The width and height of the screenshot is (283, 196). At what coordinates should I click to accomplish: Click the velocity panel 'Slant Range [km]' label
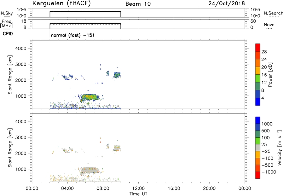(x=10, y=148)
